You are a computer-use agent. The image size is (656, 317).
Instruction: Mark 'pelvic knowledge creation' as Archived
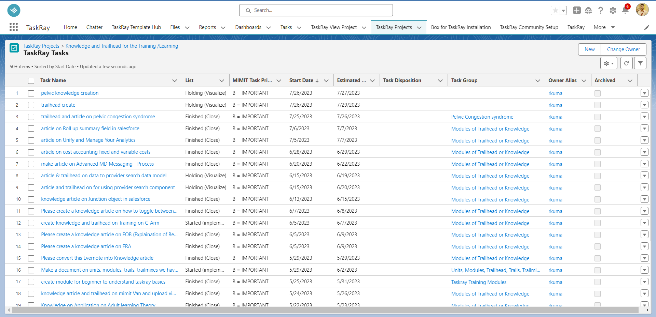[x=597, y=93]
